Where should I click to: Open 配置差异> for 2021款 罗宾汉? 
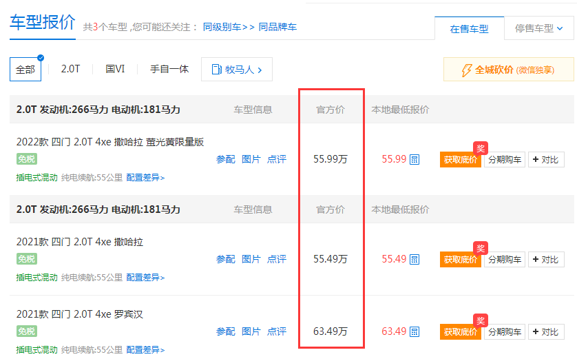(x=145, y=349)
